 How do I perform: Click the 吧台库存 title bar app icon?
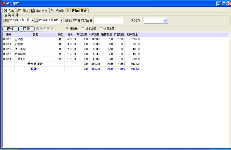point(4,3)
